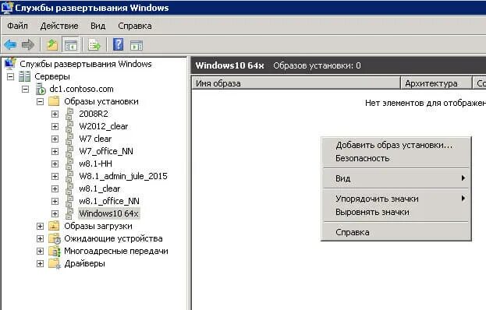Expand the Образы загрузки node
The image size is (486, 310).
point(41,226)
